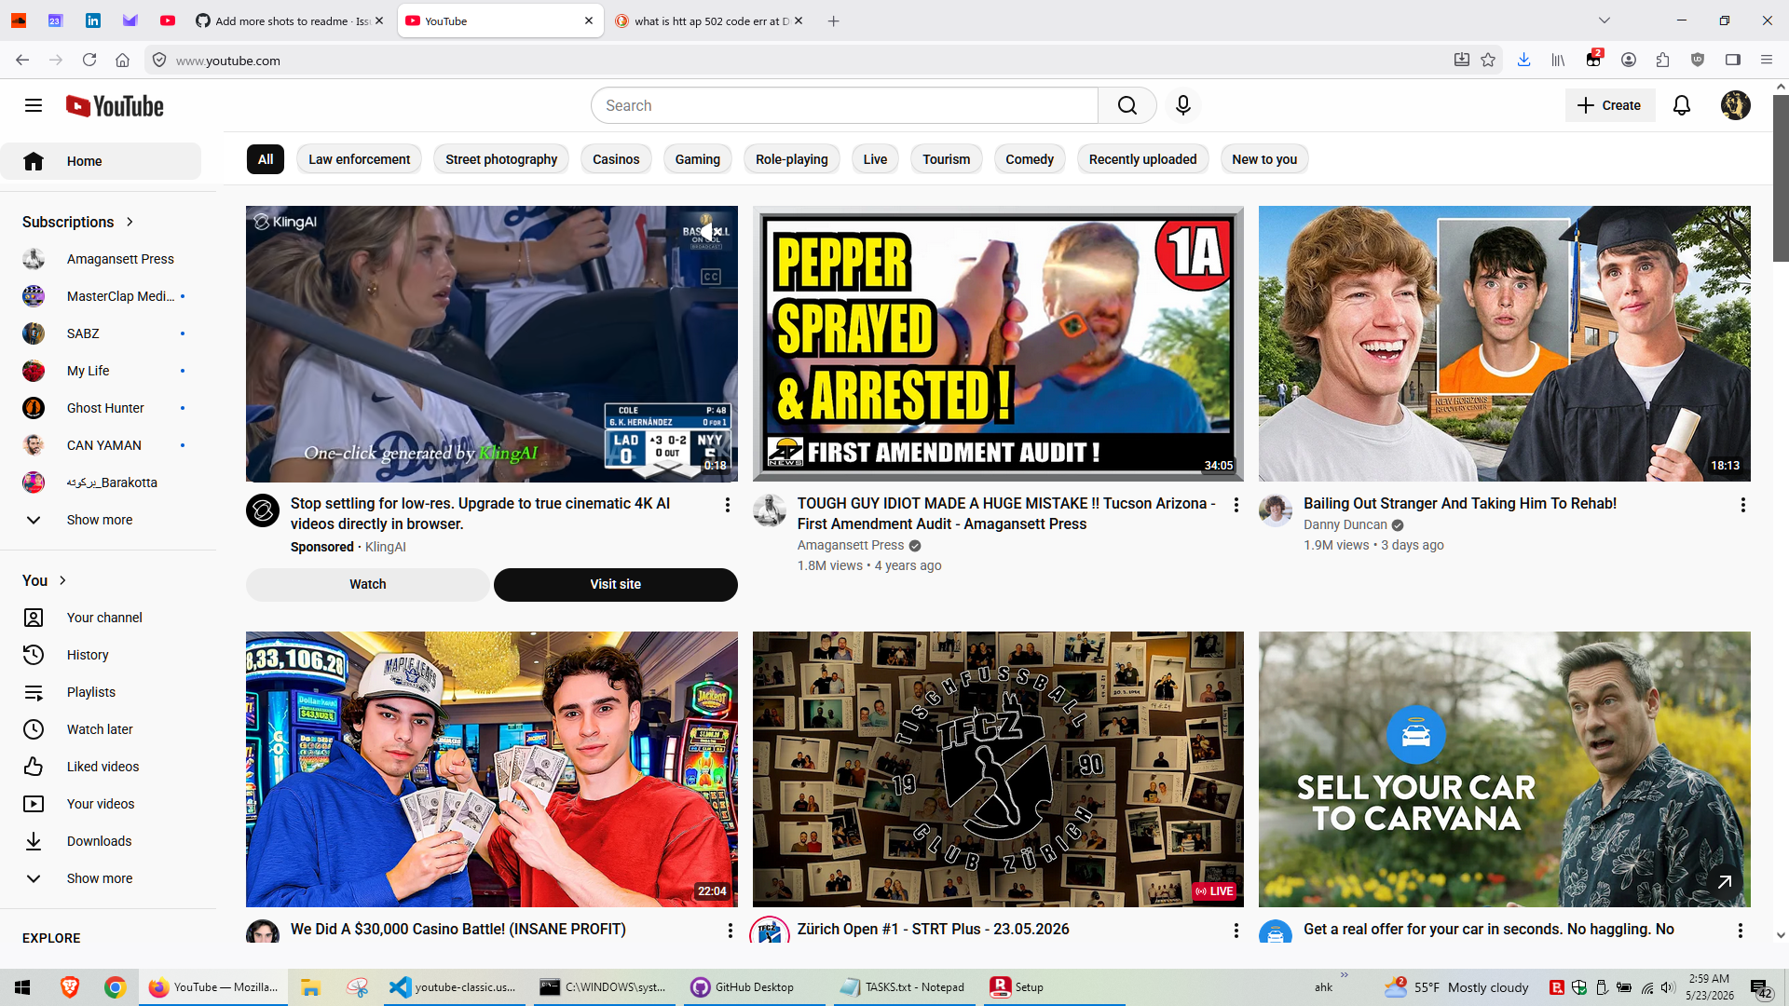Open Firefox downloads panel

tap(1523, 60)
